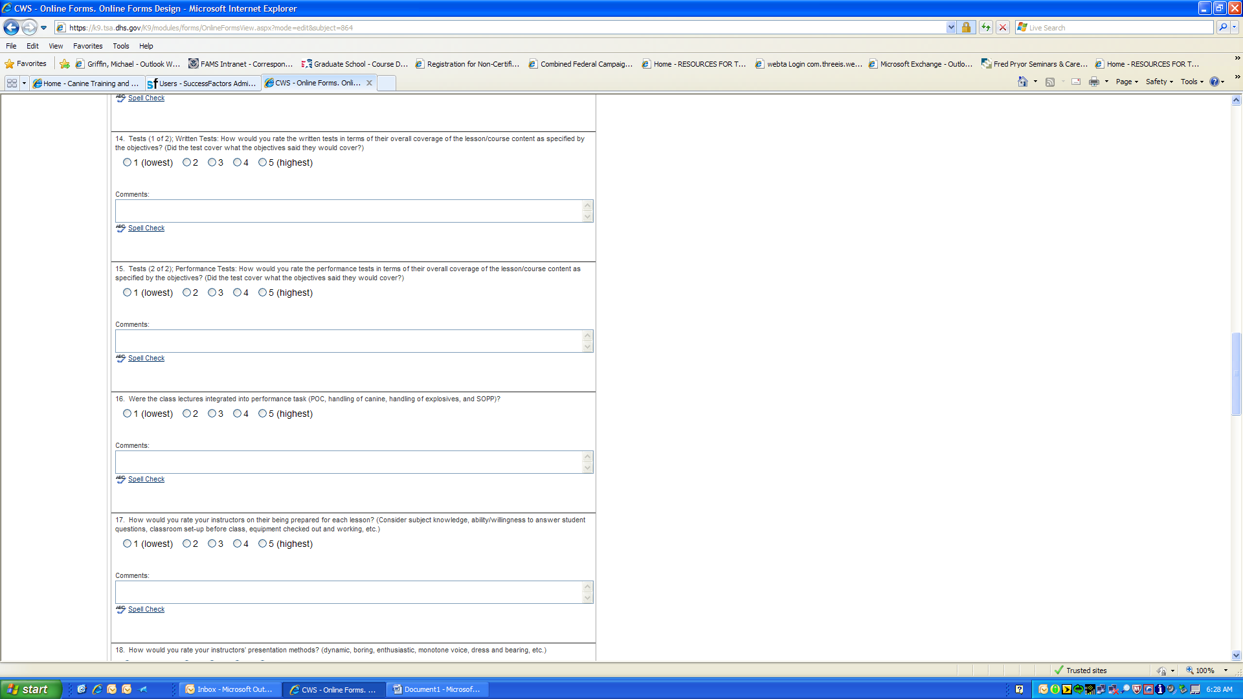Click the Print icon in command bar
This screenshot has height=699, width=1243.
coord(1094,82)
